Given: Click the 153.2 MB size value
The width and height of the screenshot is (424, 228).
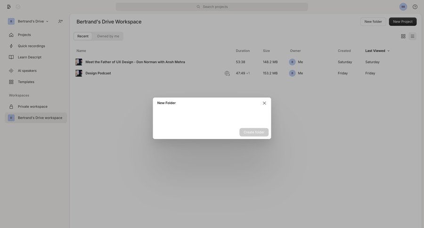Looking at the screenshot, I should coord(270,73).
